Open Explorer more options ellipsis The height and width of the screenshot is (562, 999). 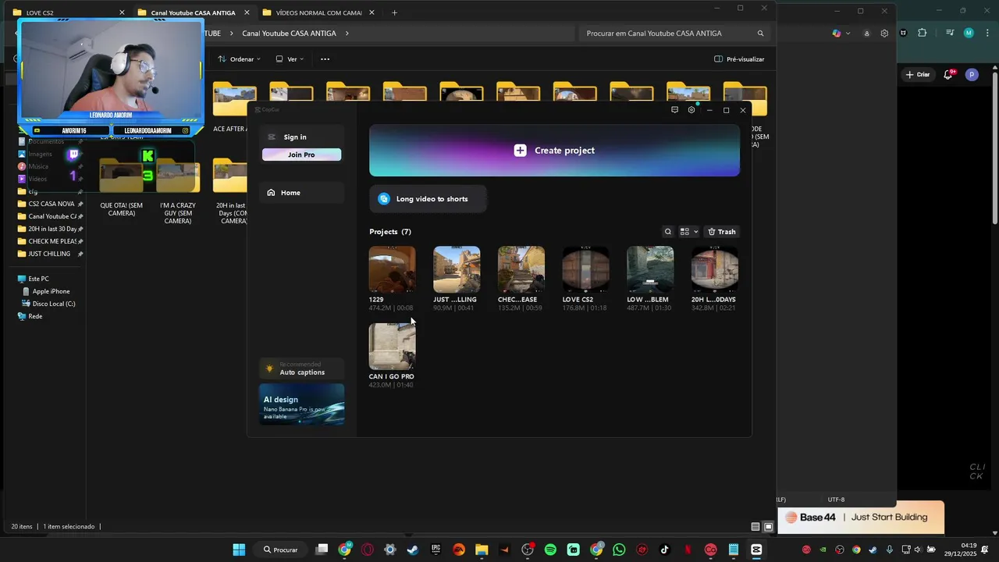point(325,59)
